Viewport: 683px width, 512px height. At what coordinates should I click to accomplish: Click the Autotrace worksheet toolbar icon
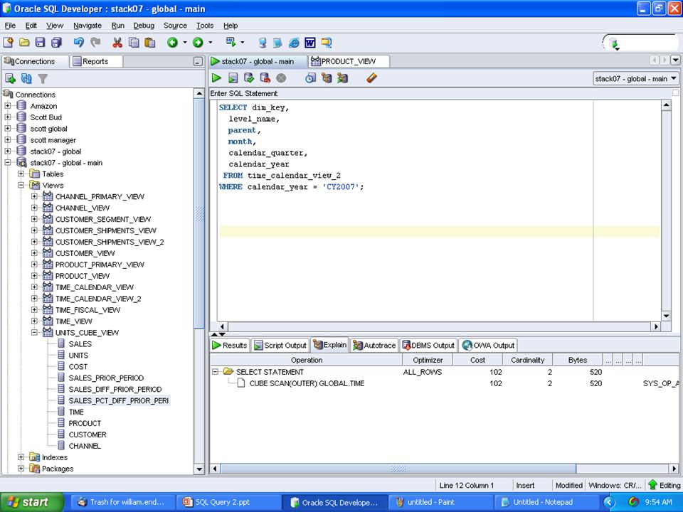point(342,78)
